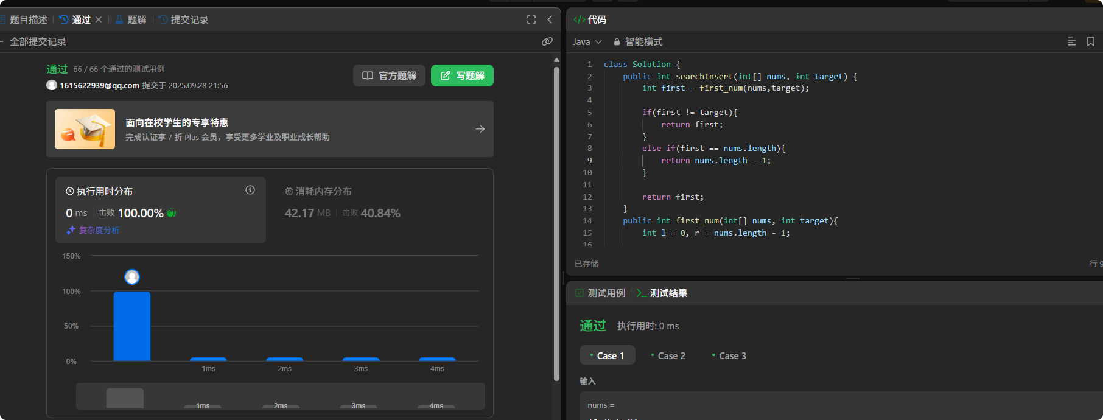Screen dimensions: 1103x420
Task: Open the student discount banner
Action: point(270,129)
